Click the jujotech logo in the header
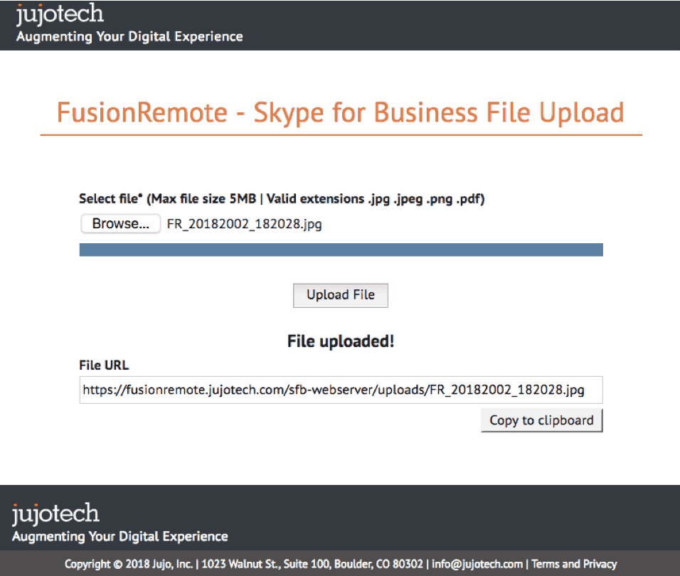The height and width of the screenshot is (576, 680). point(60,14)
